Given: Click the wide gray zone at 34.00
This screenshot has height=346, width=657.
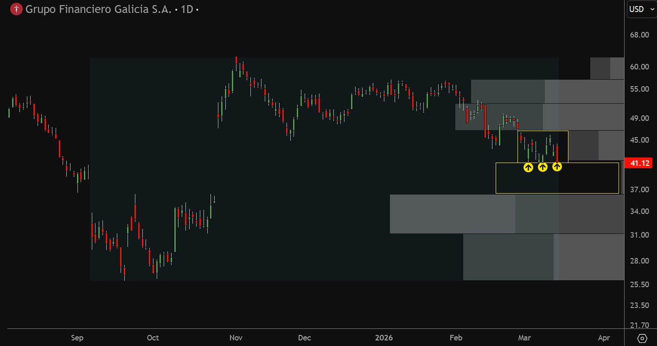Looking at the screenshot, I should click(452, 214).
